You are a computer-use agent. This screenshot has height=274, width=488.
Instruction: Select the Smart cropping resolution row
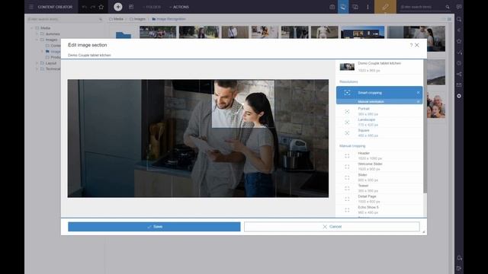[380, 93]
